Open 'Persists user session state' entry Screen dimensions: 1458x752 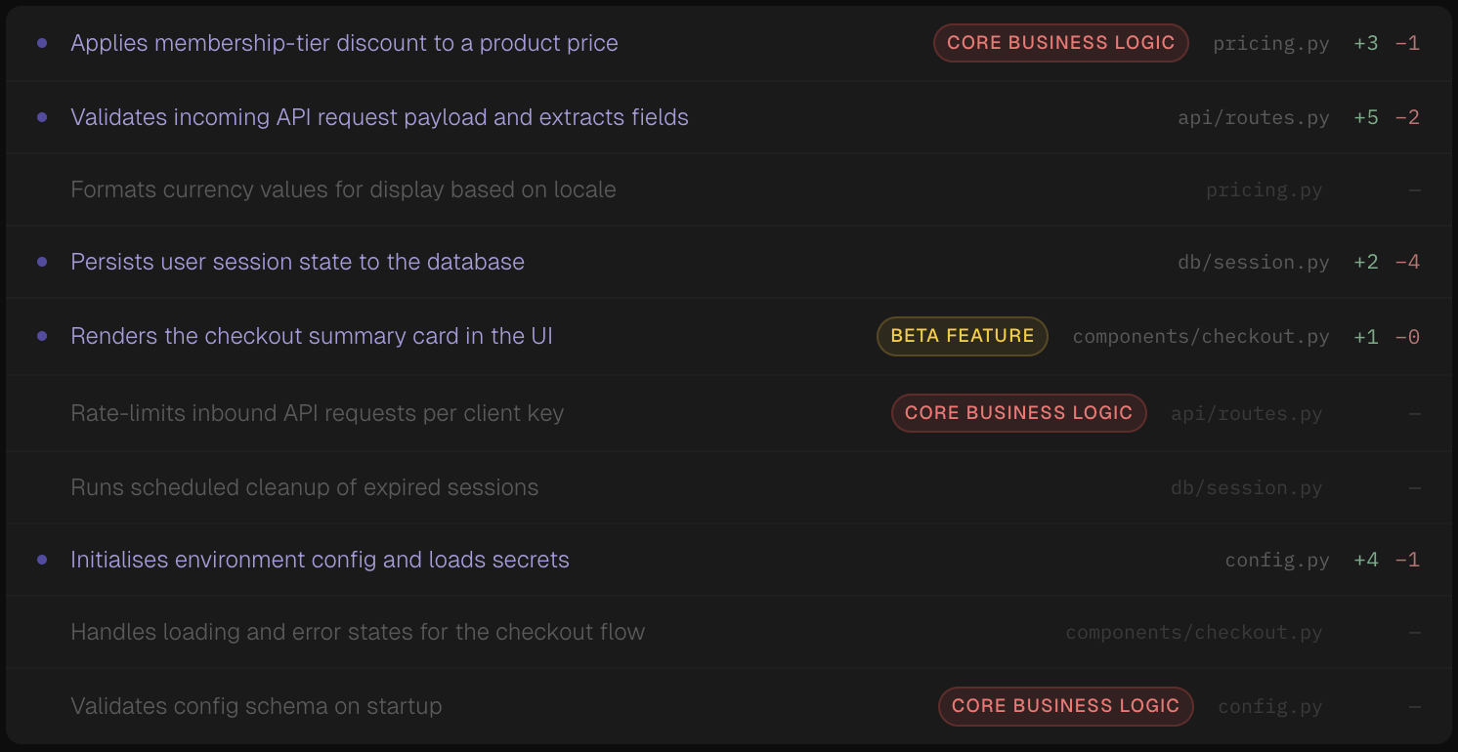coord(297,262)
